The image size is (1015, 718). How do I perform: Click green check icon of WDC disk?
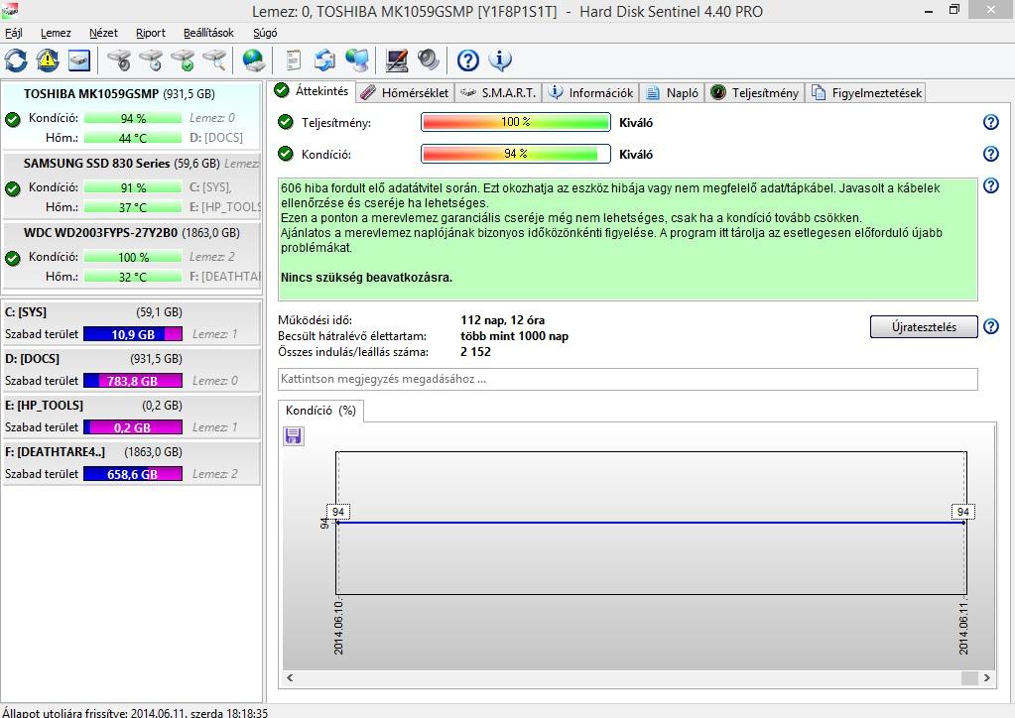(12, 258)
